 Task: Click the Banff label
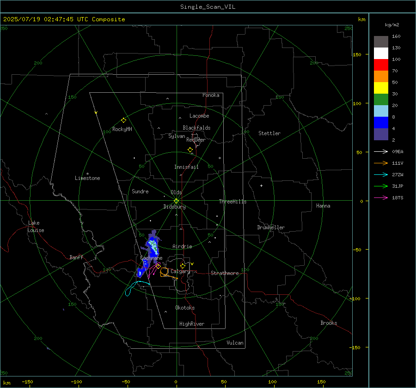(76, 257)
